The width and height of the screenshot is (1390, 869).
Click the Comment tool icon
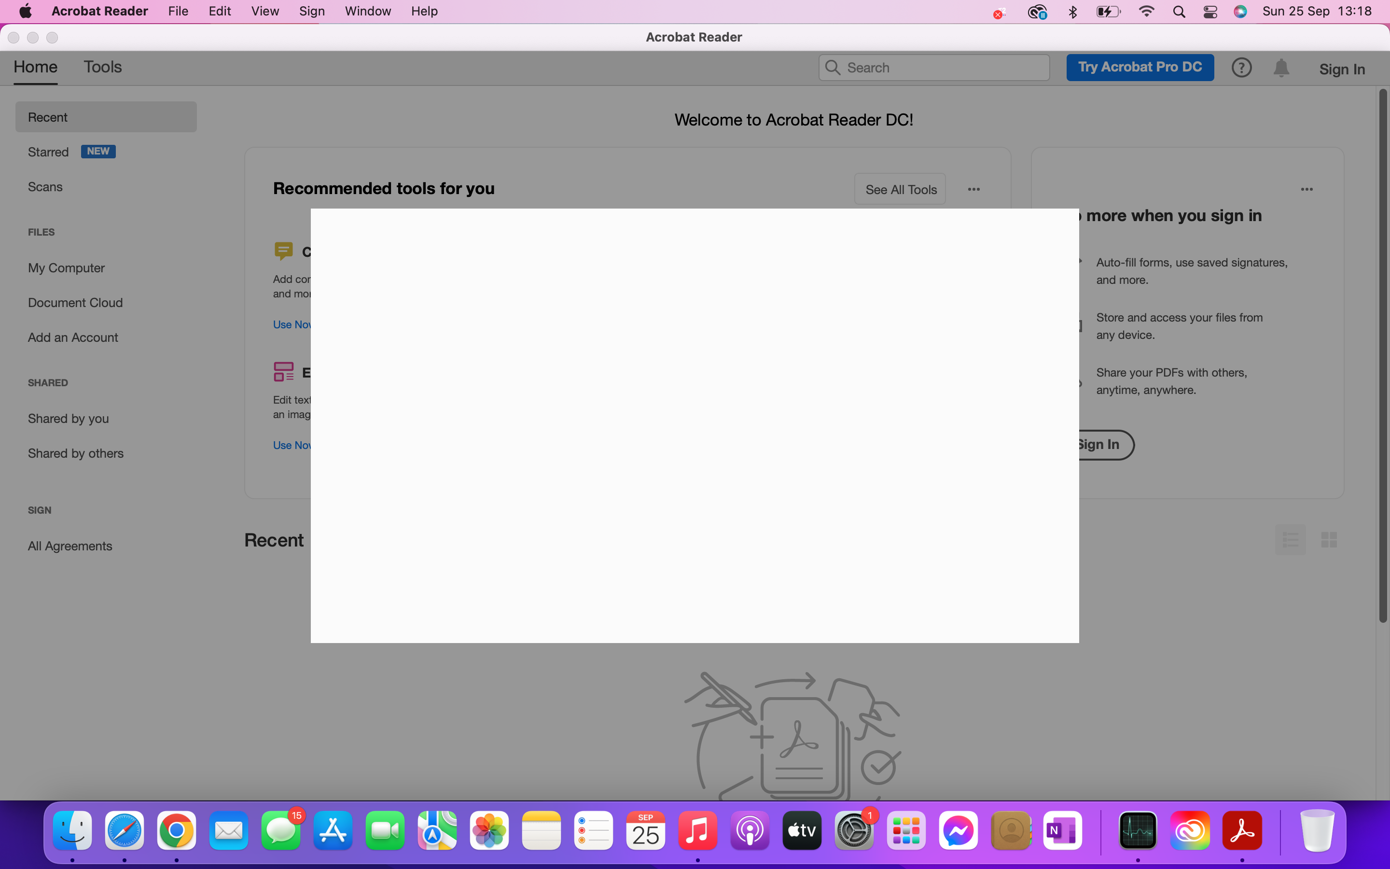click(x=283, y=251)
